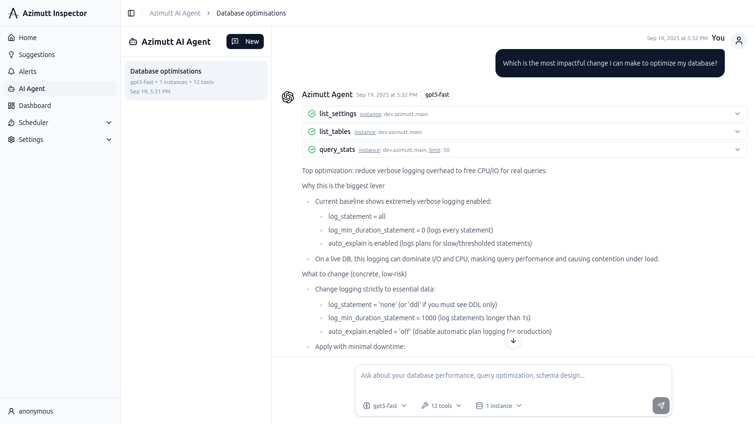Click the AI Agent robot header icon
755x424 pixels.
coord(133,42)
